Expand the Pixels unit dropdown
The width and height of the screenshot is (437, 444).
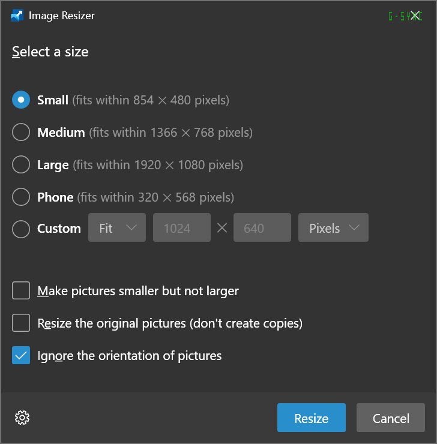(x=333, y=227)
